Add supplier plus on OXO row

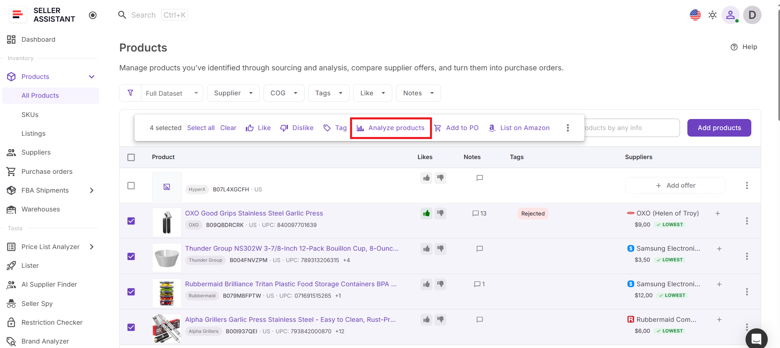(x=718, y=213)
